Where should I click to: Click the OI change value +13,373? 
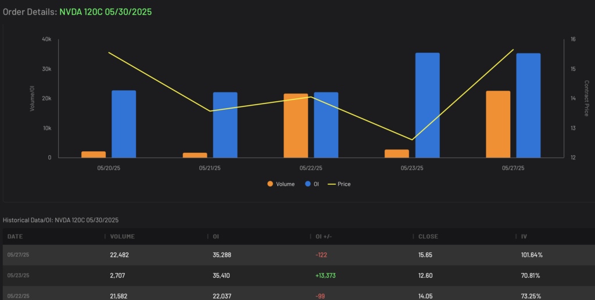click(325, 276)
